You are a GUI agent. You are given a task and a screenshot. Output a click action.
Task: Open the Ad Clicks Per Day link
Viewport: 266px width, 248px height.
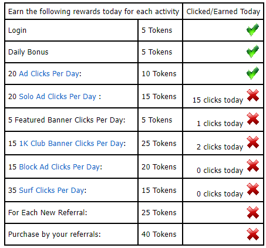pos(49,74)
